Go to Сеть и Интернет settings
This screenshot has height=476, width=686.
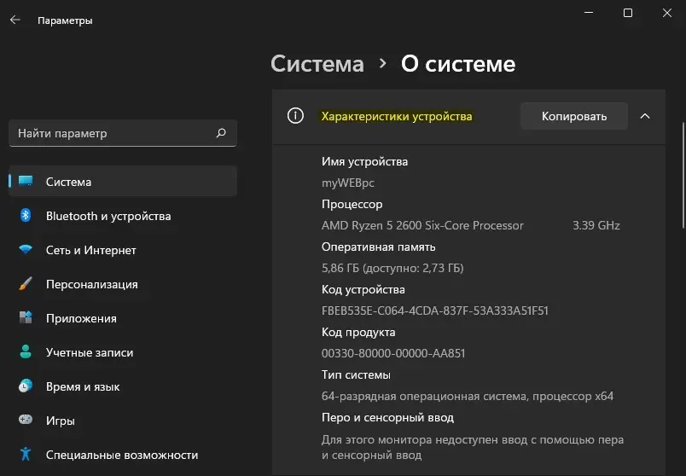click(90, 250)
